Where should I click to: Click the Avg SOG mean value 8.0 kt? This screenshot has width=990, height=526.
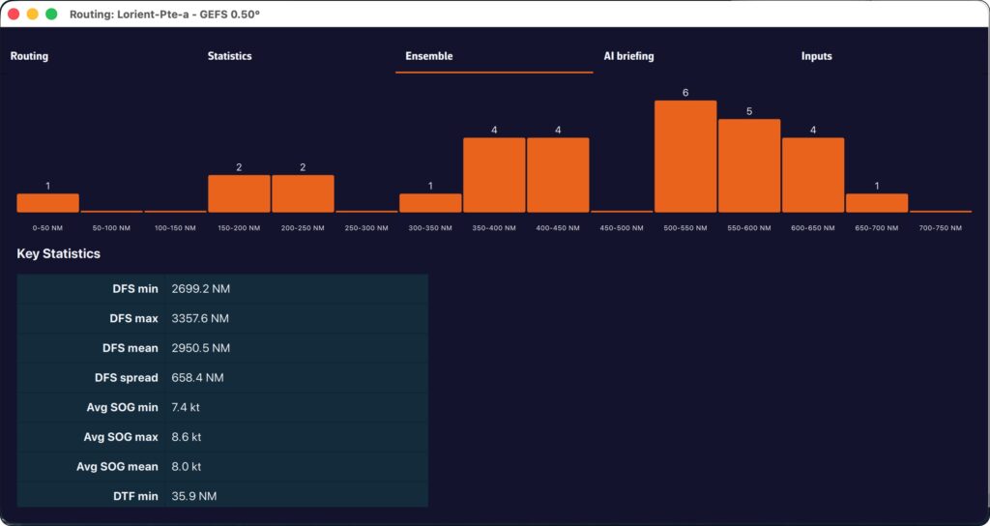click(186, 466)
